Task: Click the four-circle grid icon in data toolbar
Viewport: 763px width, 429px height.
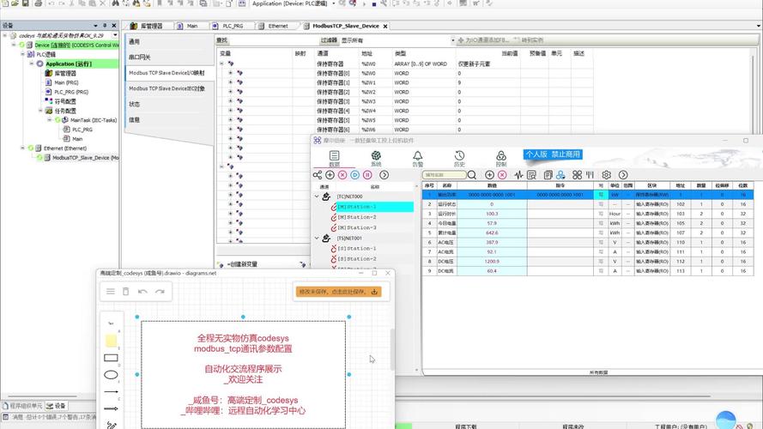Action: pyautogui.click(x=577, y=175)
